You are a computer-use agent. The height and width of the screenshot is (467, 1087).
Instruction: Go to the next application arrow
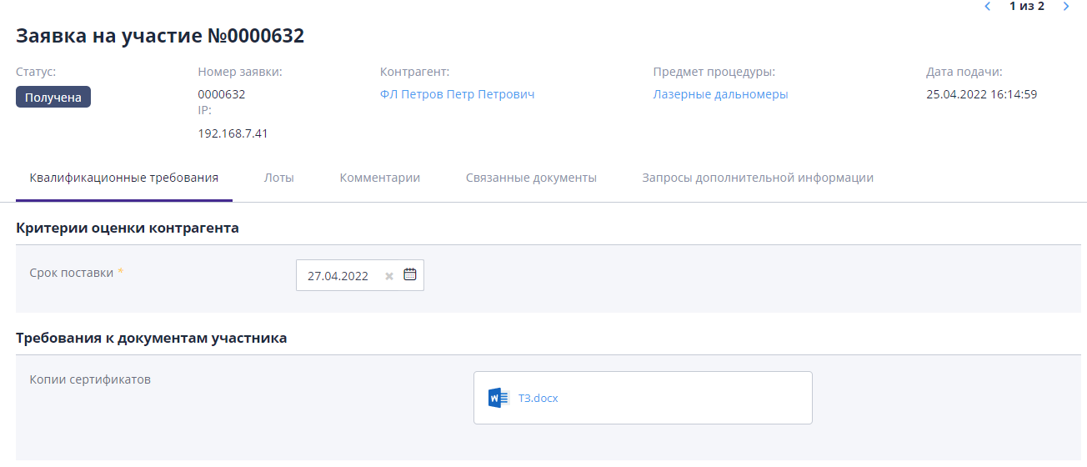[1066, 7]
